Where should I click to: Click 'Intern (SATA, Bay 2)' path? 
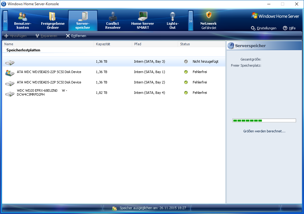pos(150,82)
